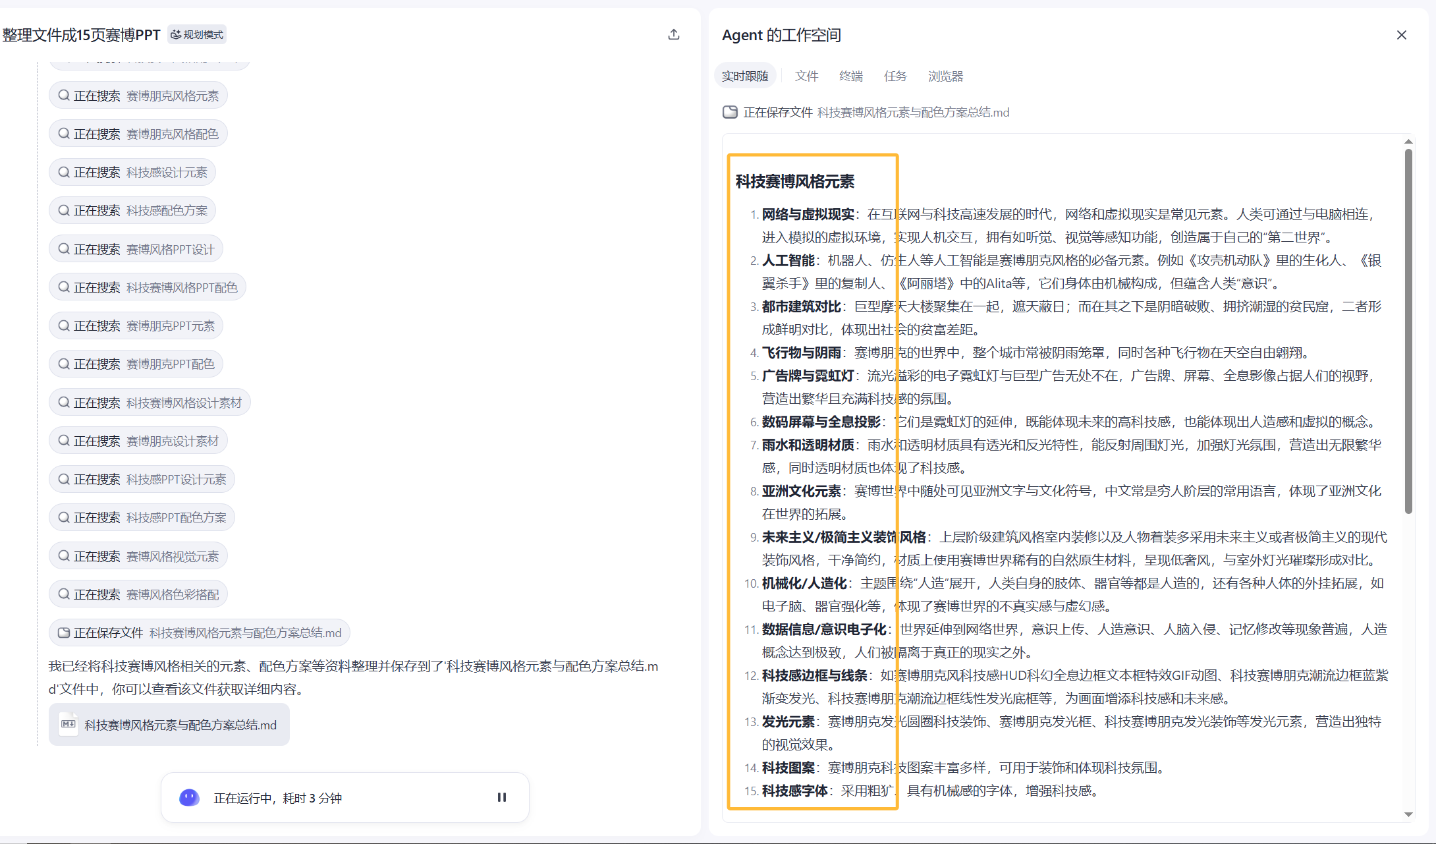Click the scroll-up arrow of document preview
The height and width of the screenshot is (844, 1436).
(1408, 142)
